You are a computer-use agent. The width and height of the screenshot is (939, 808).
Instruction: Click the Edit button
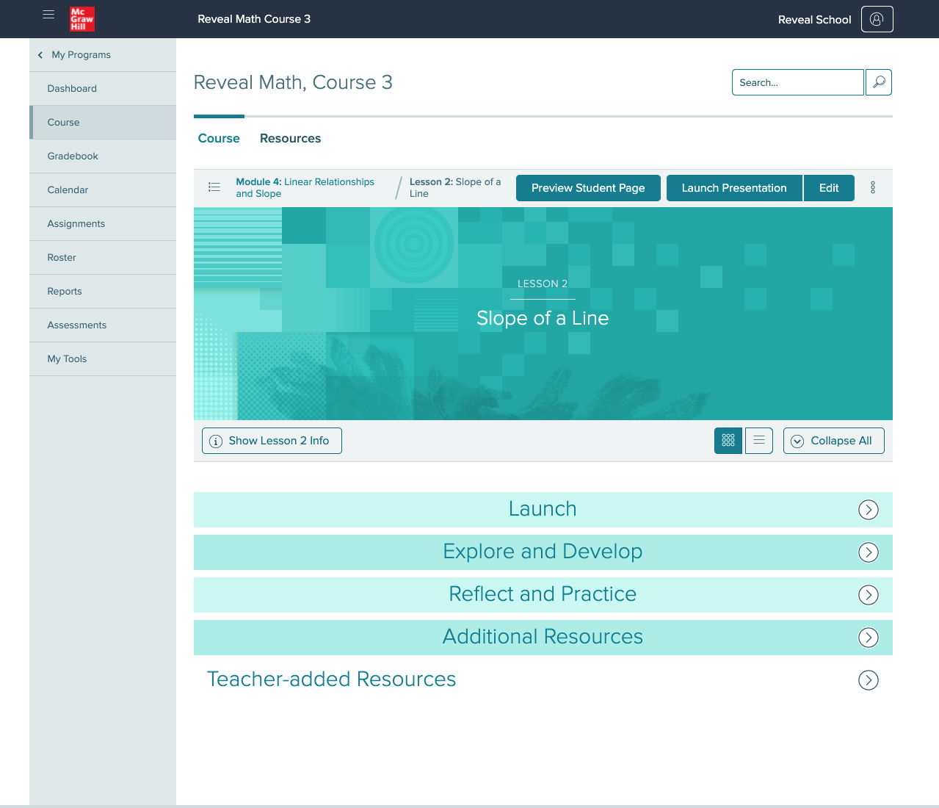(829, 188)
